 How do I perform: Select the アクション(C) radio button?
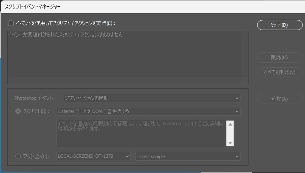click(18, 157)
